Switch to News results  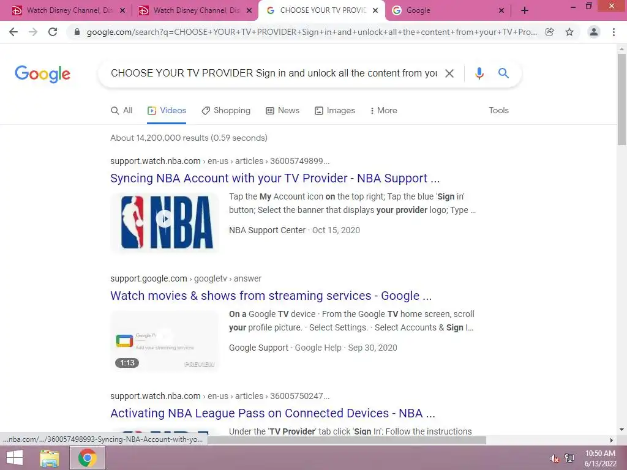click(x=282, y=111)
